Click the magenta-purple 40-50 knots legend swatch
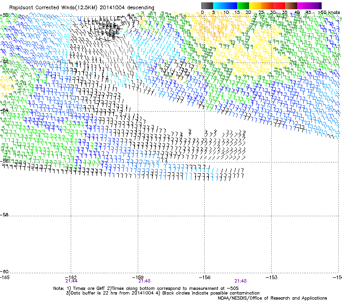The width and height of the screenshot is (342, 301). click(309, 6)
